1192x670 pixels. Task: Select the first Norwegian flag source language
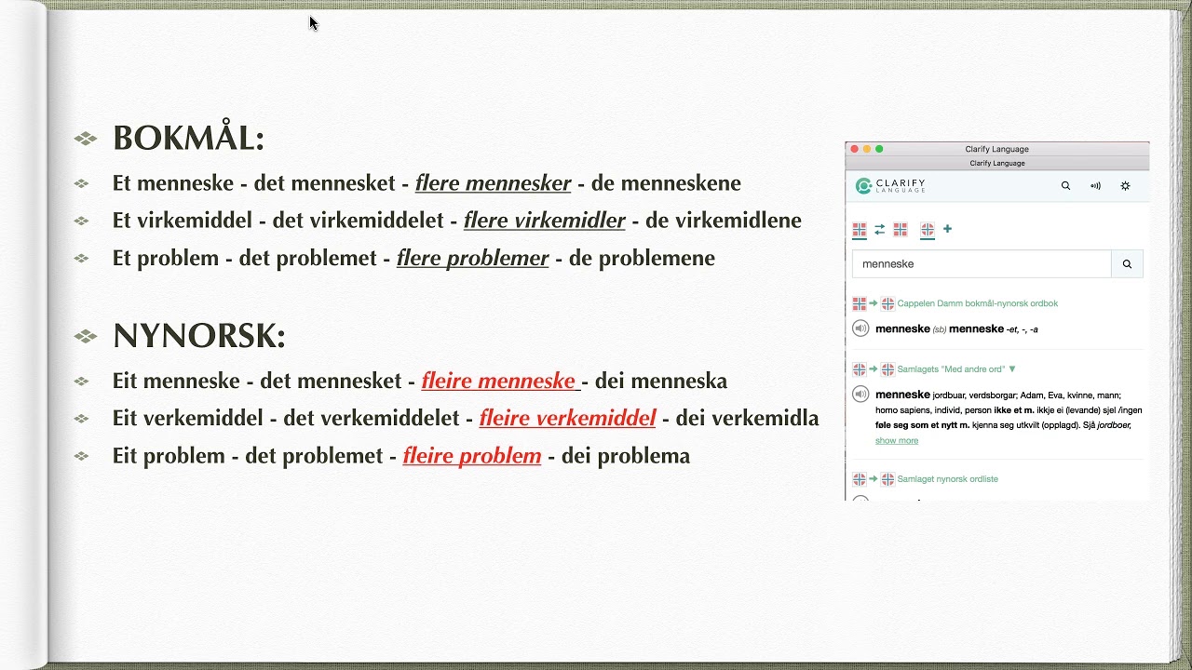[860, 229]
